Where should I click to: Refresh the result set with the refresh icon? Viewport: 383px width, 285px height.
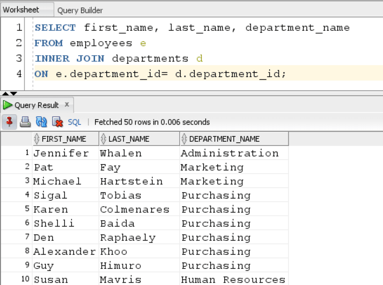[41, 121]
